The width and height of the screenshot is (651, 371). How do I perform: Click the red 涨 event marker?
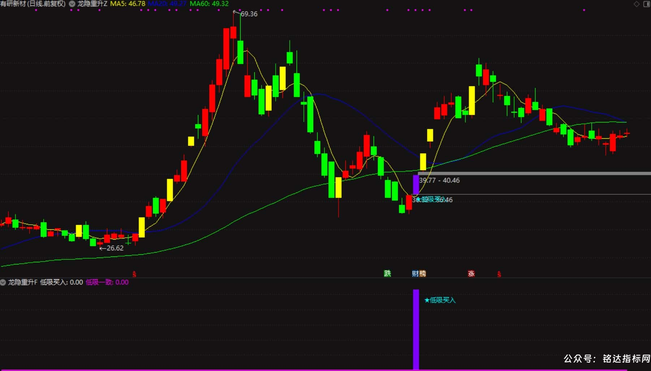[x=471, y=273]
